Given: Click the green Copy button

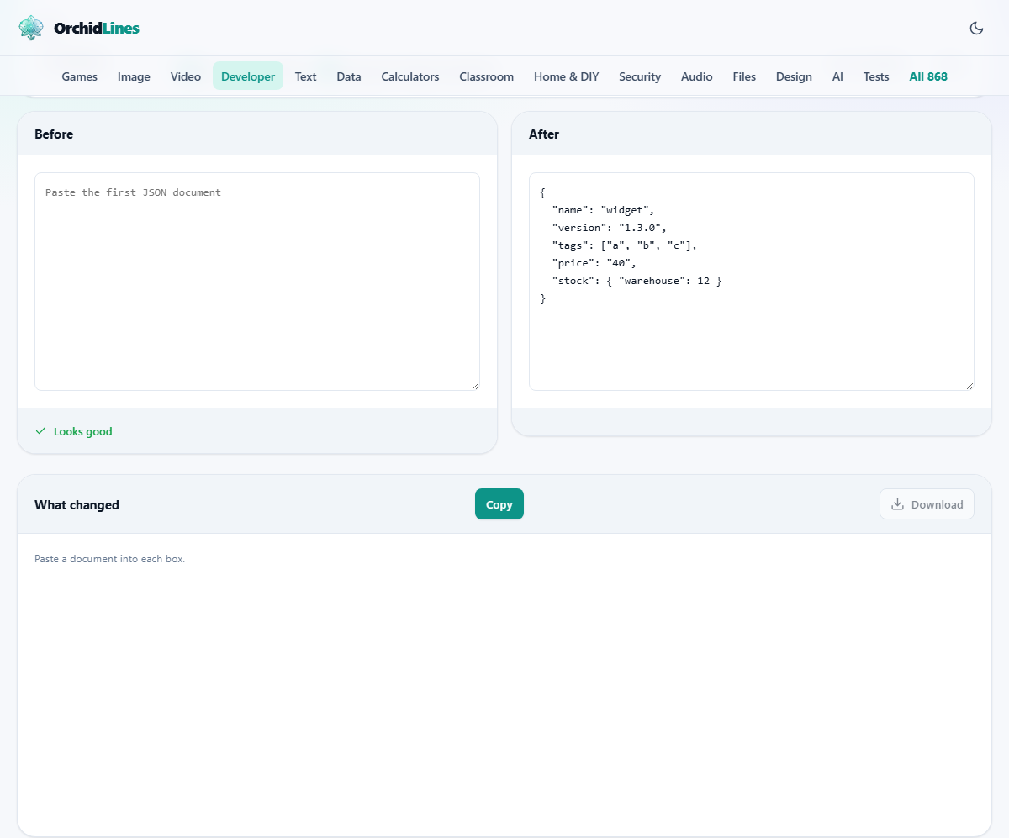Looking at the screenshot, I should (499, 504).
